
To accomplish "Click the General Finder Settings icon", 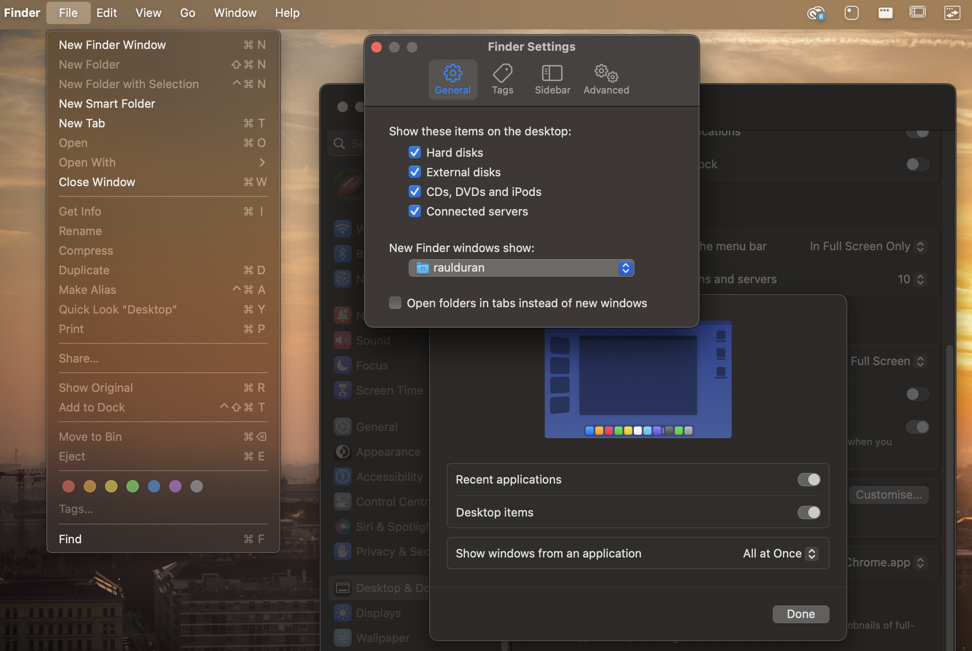I will [x=453, y=79].
